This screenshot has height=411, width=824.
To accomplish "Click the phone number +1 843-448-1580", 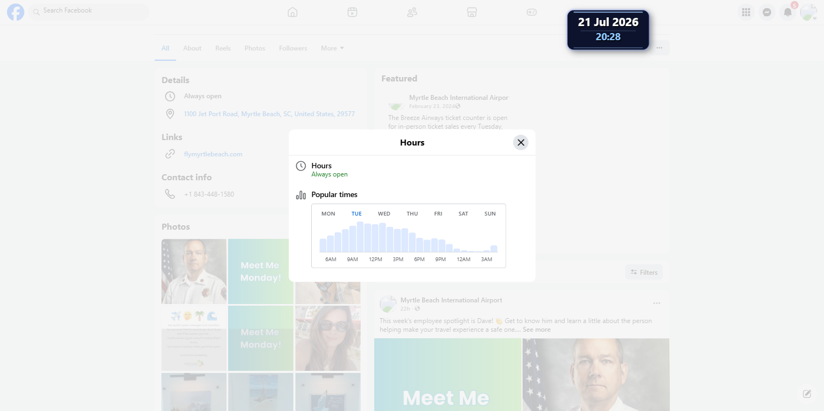I will click(x=209, y=194).
